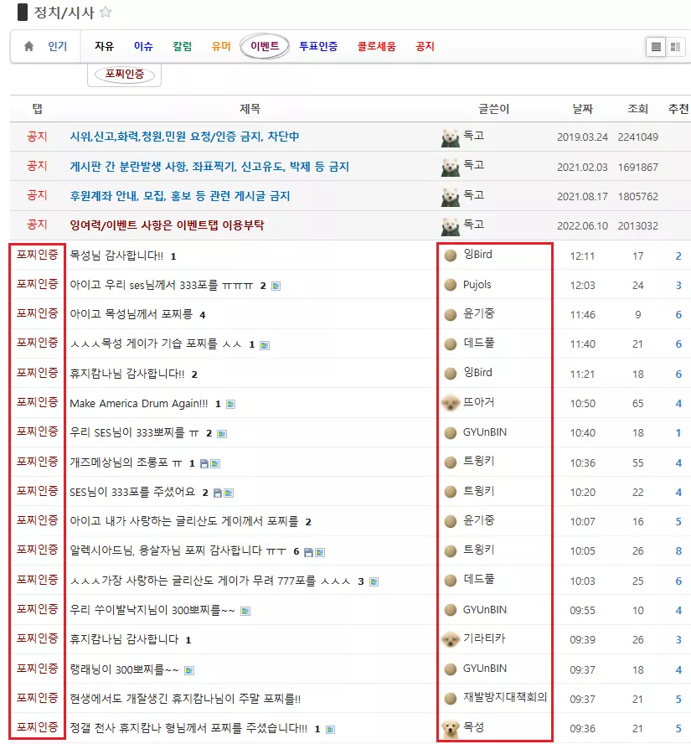Image resolution: width=691 pixels, height=744 pixels.
Task: Click the 뜨아거 dog avatar
Action: point(450,403)
